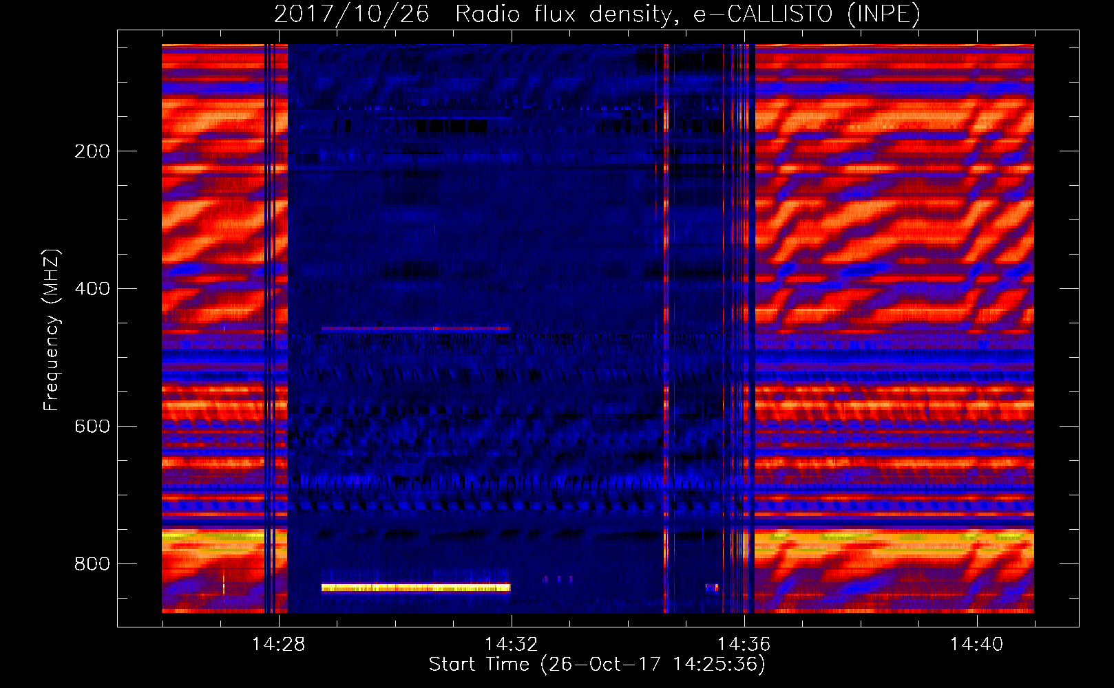The height and width of the screenshot is (688, 1114).
Task: Click the 200 frequency tick label
Action: point(92,151)
